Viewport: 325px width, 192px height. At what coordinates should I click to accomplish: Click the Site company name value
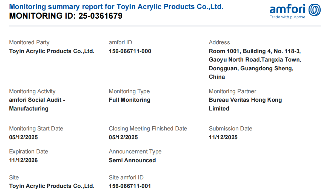tap(52, 186)
